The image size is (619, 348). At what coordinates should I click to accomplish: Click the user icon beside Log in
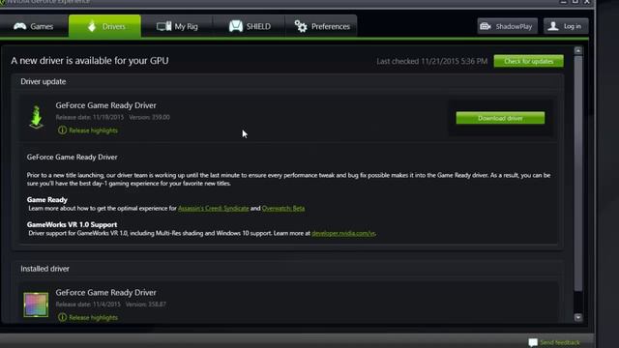click(553, 26)
